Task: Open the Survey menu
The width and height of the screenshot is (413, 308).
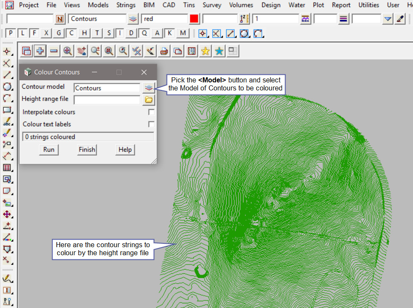Action: [x=212, y=5]
